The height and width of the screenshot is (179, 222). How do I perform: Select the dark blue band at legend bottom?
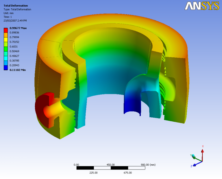coord(6,67)
